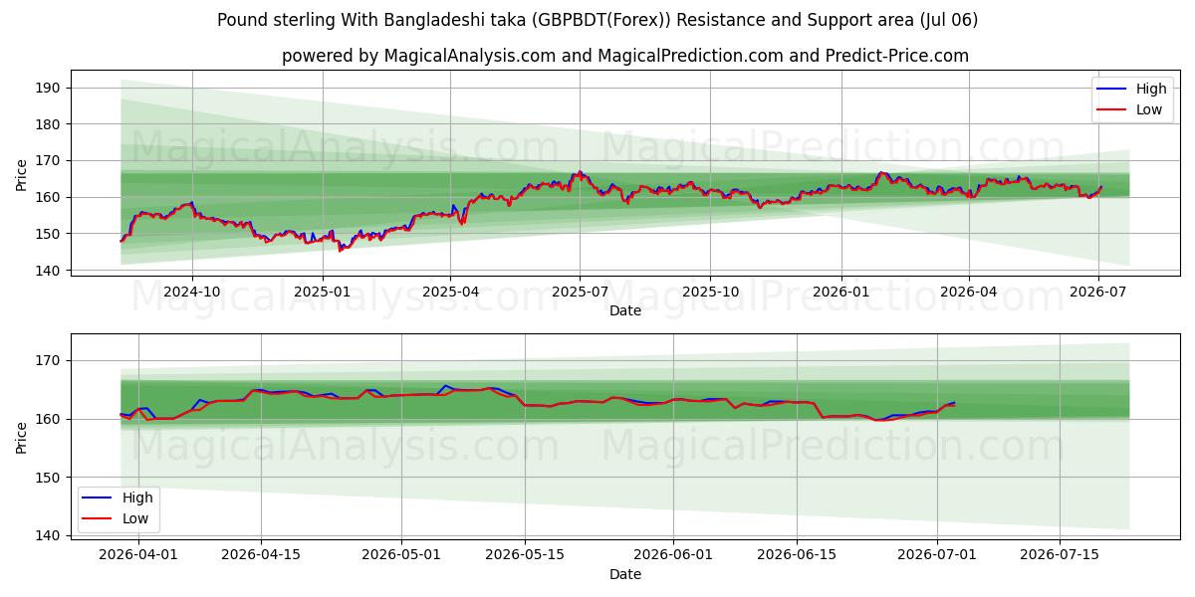Click the 190 price tick on upper chart

pos(49,88)
